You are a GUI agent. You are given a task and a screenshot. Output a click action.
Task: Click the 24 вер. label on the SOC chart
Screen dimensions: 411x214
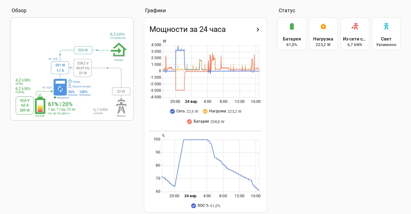tap(191, 196)
